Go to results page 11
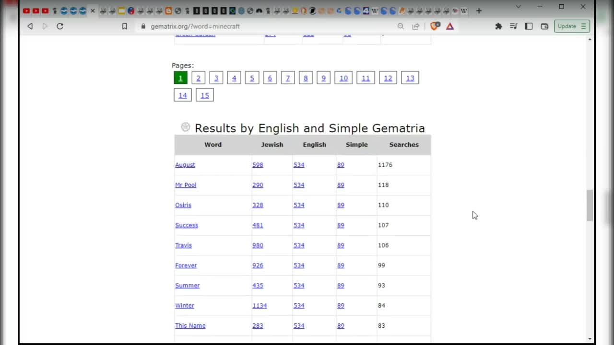This screenshot has width=614, height=345. (366, 78)
